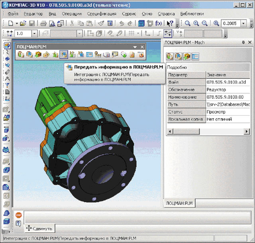Click the Значение column header

click(228, 75)
